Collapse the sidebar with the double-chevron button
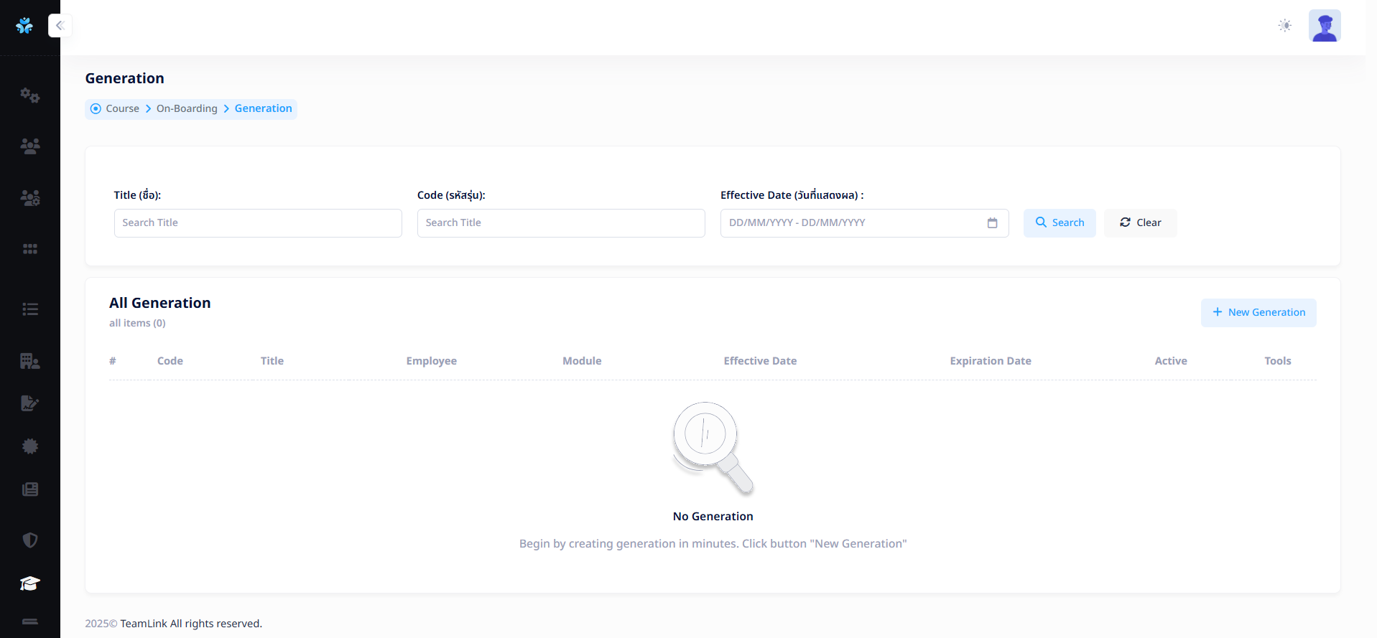This screenshot has height=638, width=1377. tap(60, 26)
